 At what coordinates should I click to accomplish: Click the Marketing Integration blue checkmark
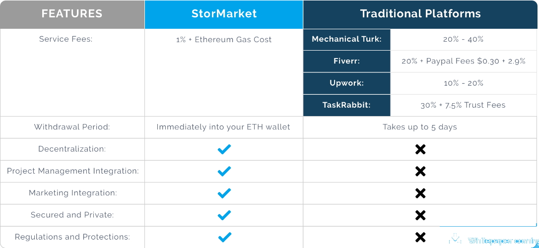click(x=224, y=193)
